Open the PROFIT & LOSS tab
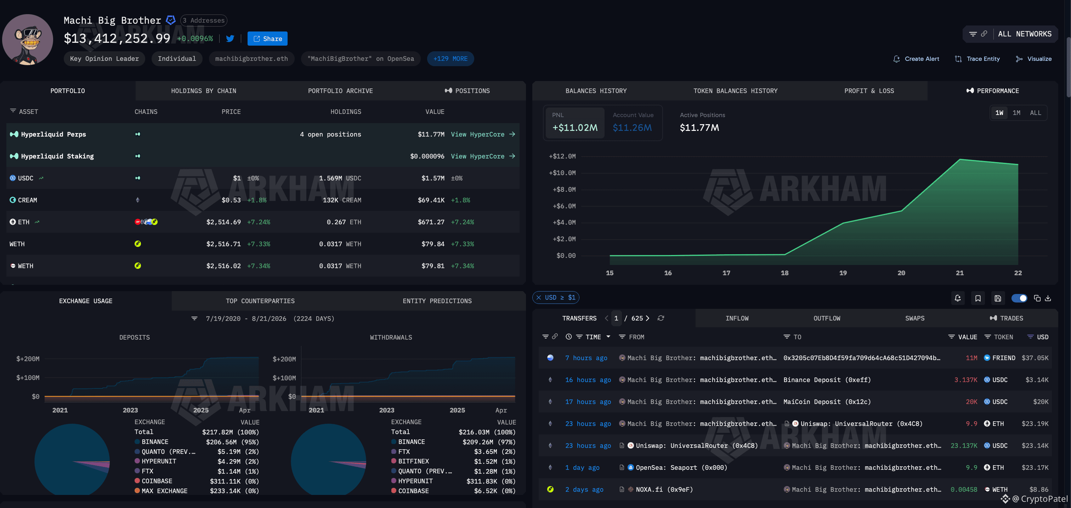The width and height of the screenshot is (1071, 508). point(869,91)
